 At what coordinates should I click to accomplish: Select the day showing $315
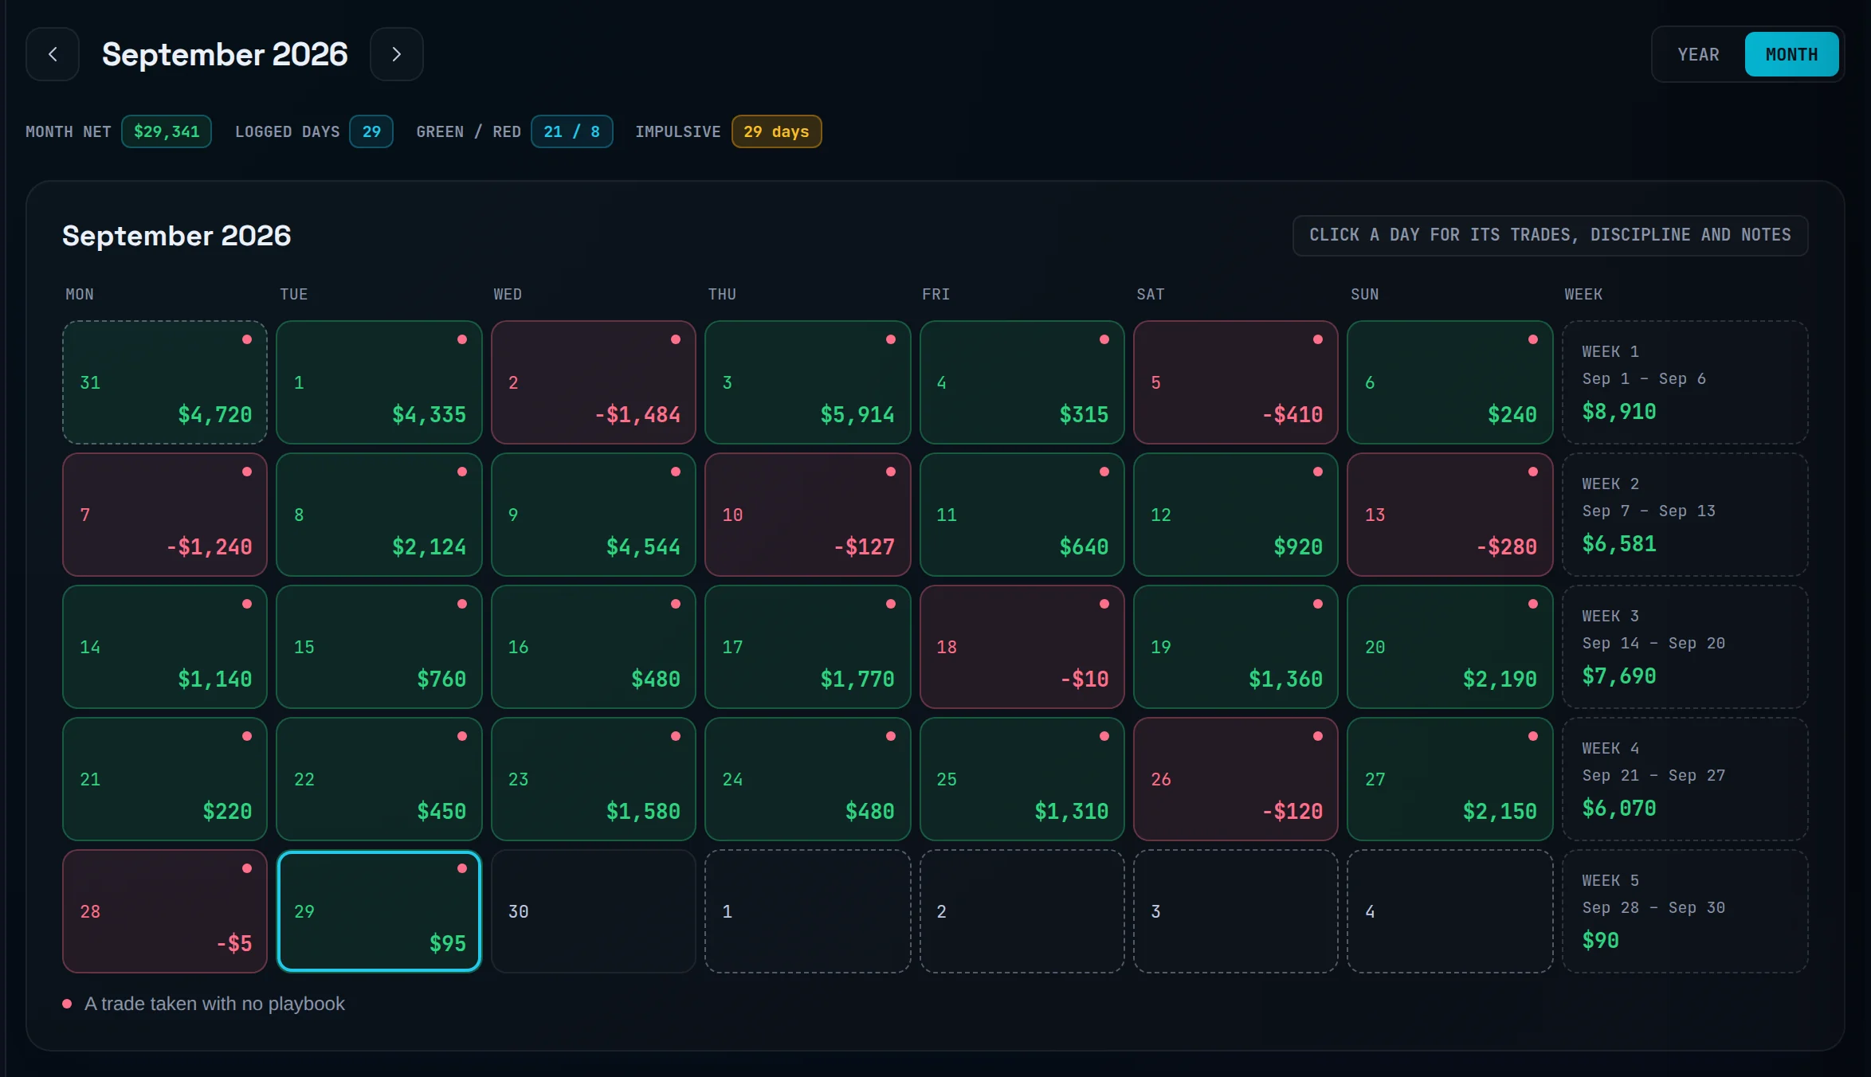[1022, 382]
